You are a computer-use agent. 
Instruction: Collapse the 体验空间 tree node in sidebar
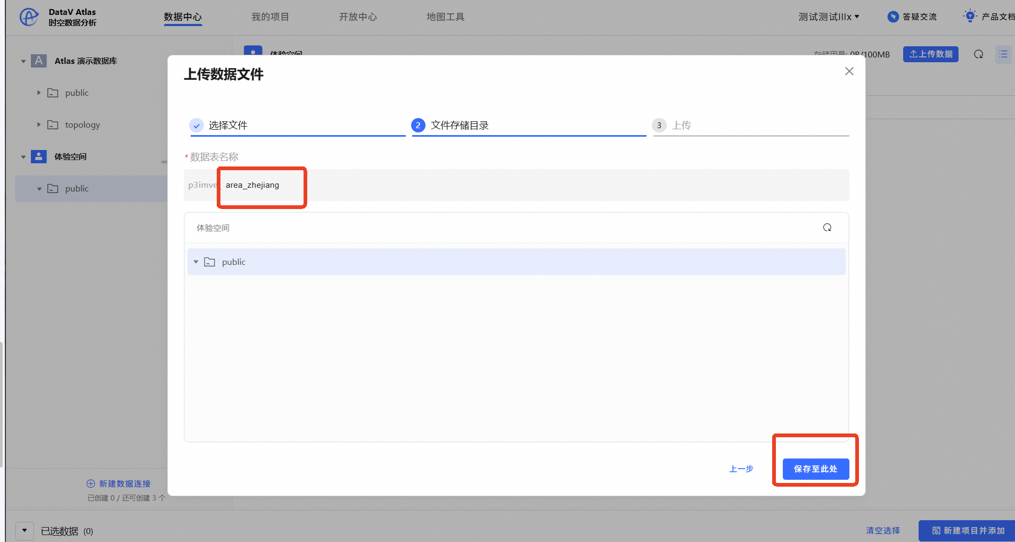pos(23,157)
